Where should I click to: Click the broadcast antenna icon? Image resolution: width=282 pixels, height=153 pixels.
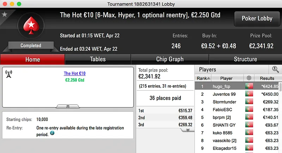[9, 74]
